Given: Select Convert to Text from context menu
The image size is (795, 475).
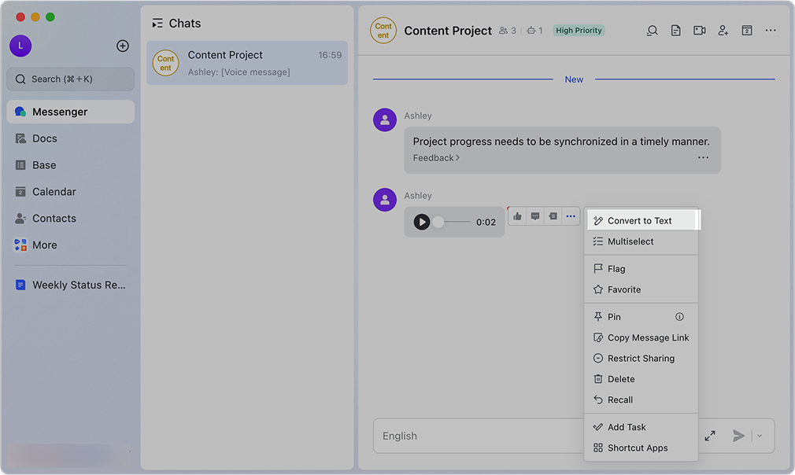Looking at the screenshot, I should click(639, 221).
